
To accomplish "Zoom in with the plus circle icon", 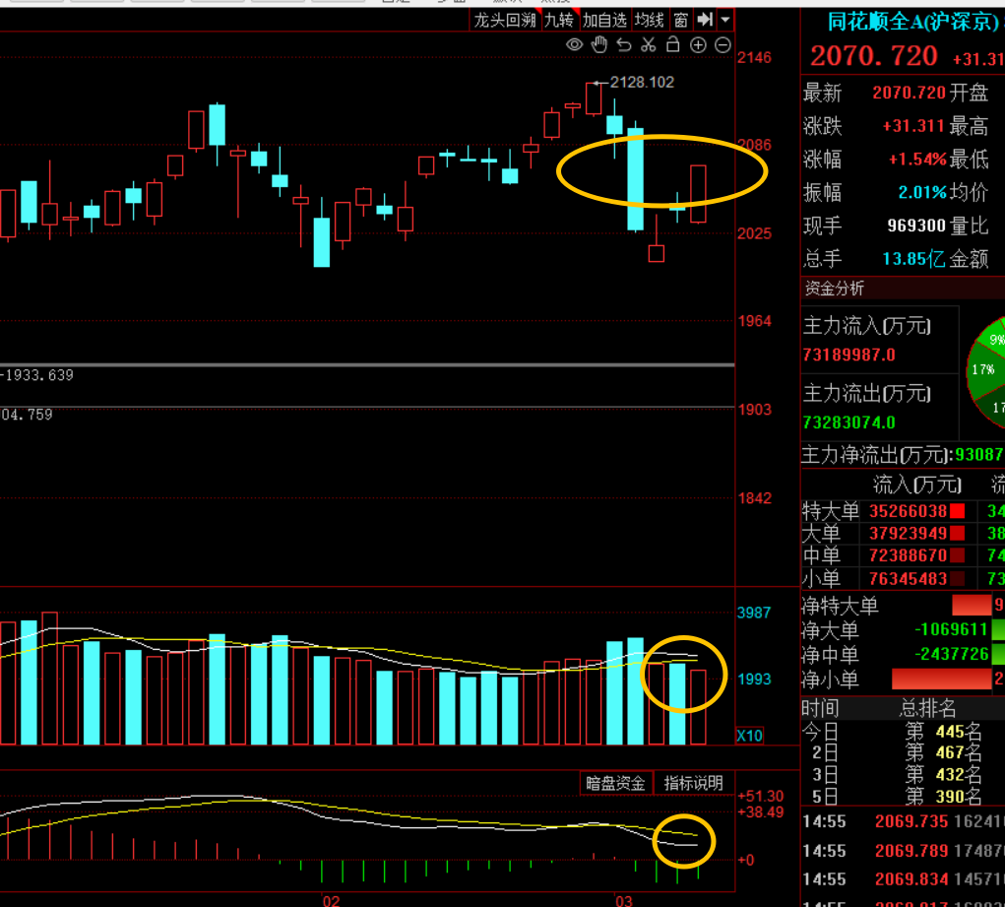I will click(697, 45).
